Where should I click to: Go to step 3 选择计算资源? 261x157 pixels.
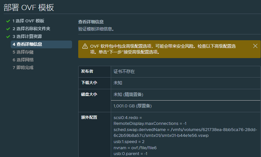27,36
